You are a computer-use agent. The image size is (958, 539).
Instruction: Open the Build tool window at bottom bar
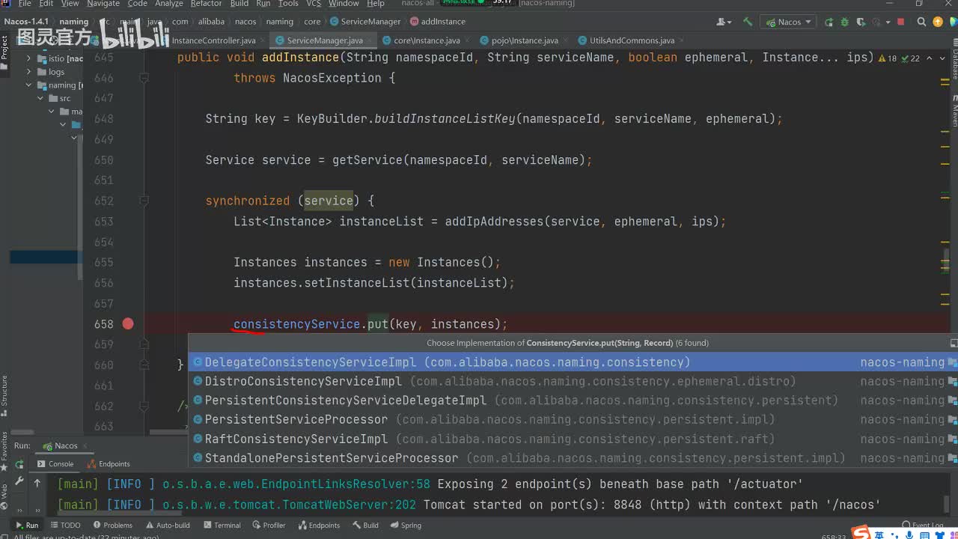pyautogui.click(x=366, y=526)
